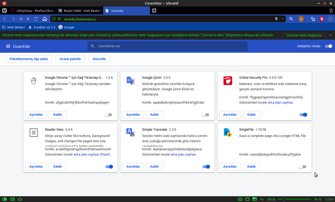Open Simple Translate toolbar extension icon

(313, 19)
